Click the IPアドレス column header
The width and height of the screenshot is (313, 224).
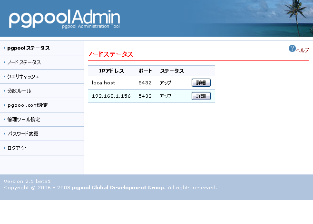click(x=111, y=71)
